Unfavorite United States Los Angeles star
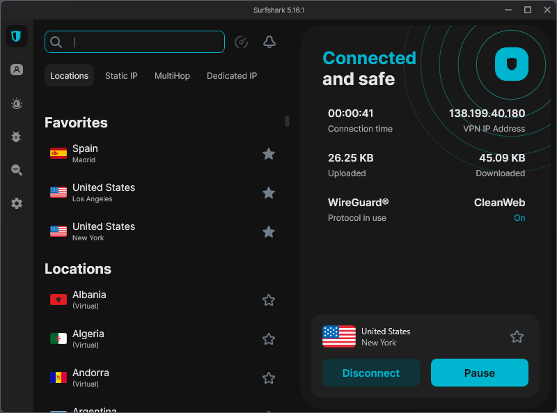 269,193
